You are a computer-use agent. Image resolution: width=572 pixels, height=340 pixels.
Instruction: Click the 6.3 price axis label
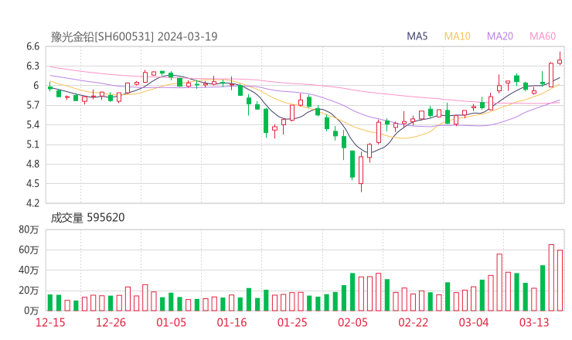pos(32,66)
